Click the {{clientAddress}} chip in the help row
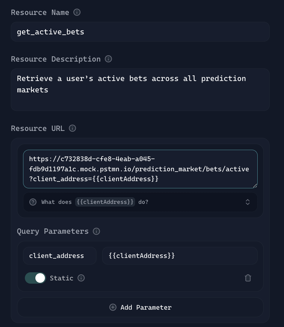The image size is (284, 327). pyautogui.click(x=105, y=202)
